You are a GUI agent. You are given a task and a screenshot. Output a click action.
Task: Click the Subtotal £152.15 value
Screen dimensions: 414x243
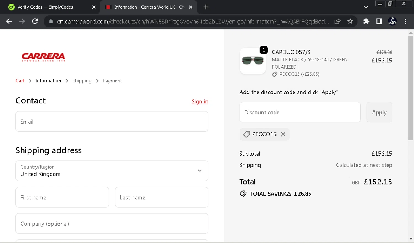[382, 154]
